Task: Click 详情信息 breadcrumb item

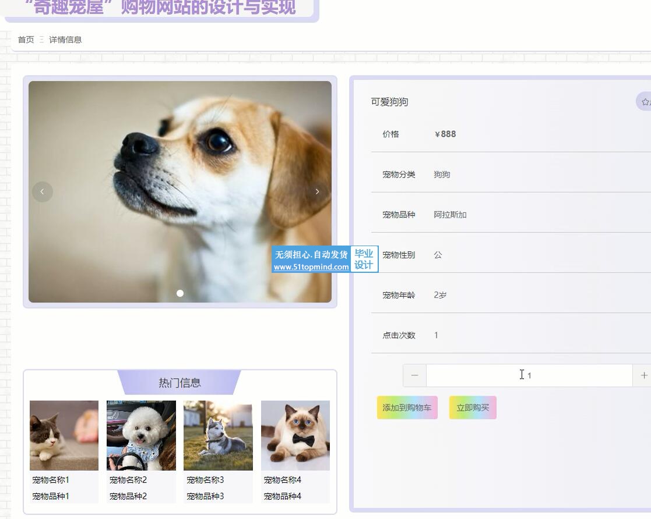Action: tap(65, 40)
